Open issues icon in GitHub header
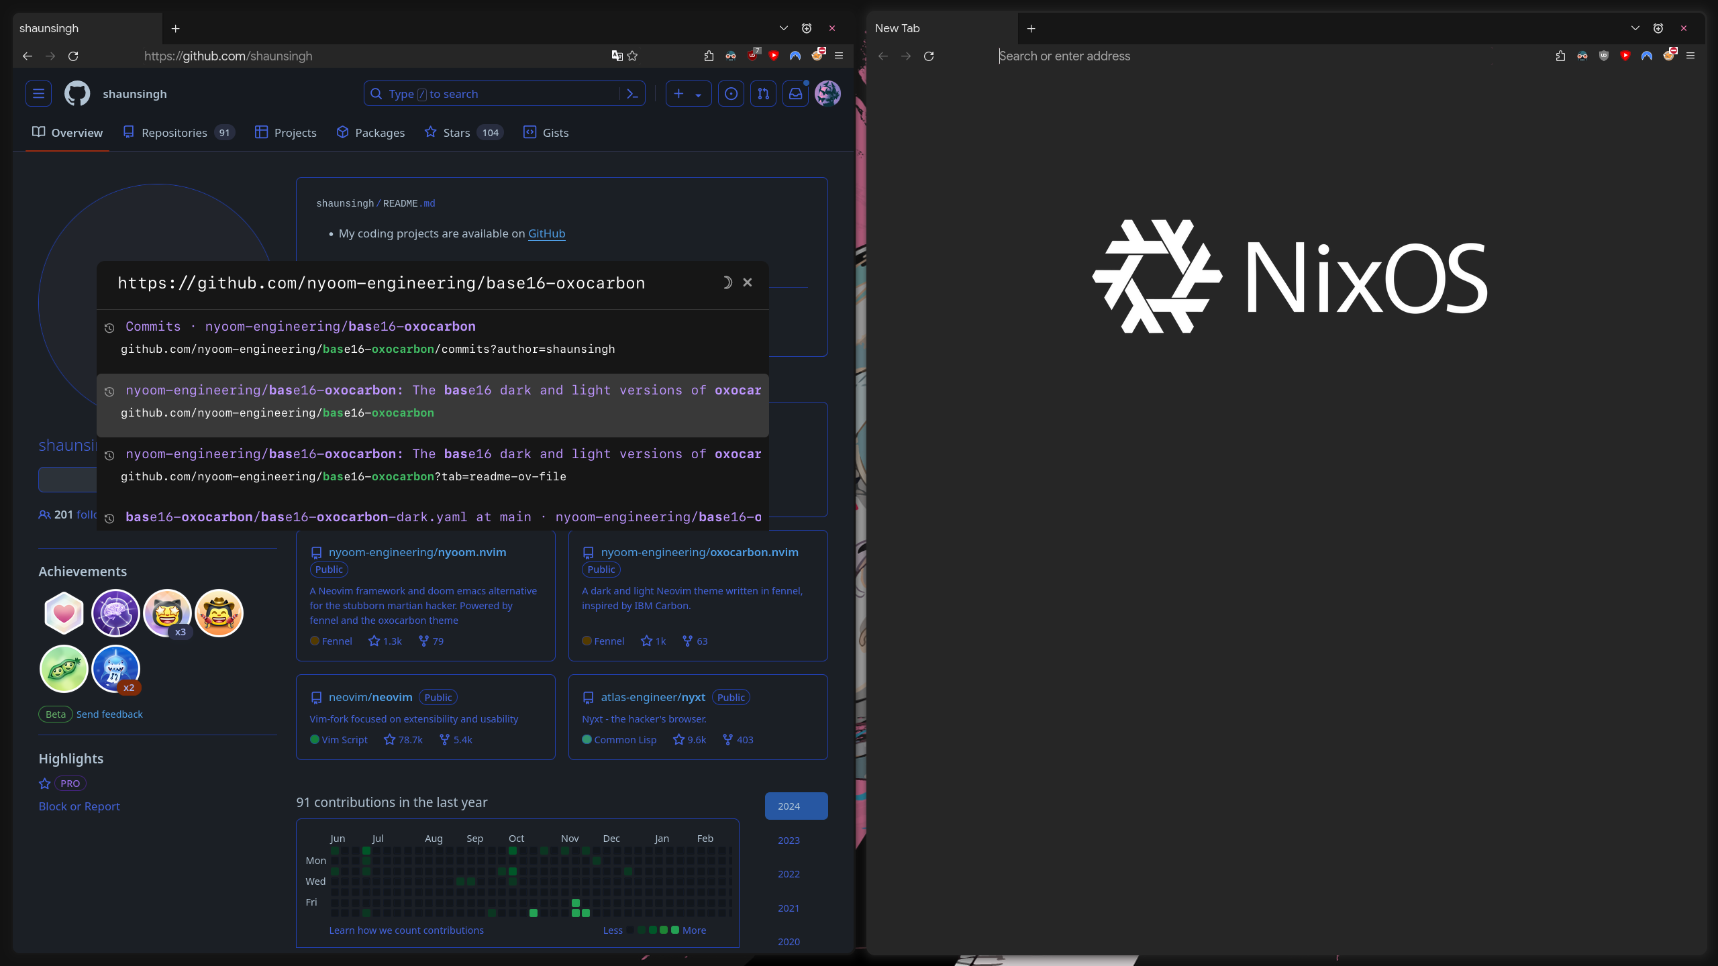The width and height of the screenshot is (1718, 966). click(731, 94)
